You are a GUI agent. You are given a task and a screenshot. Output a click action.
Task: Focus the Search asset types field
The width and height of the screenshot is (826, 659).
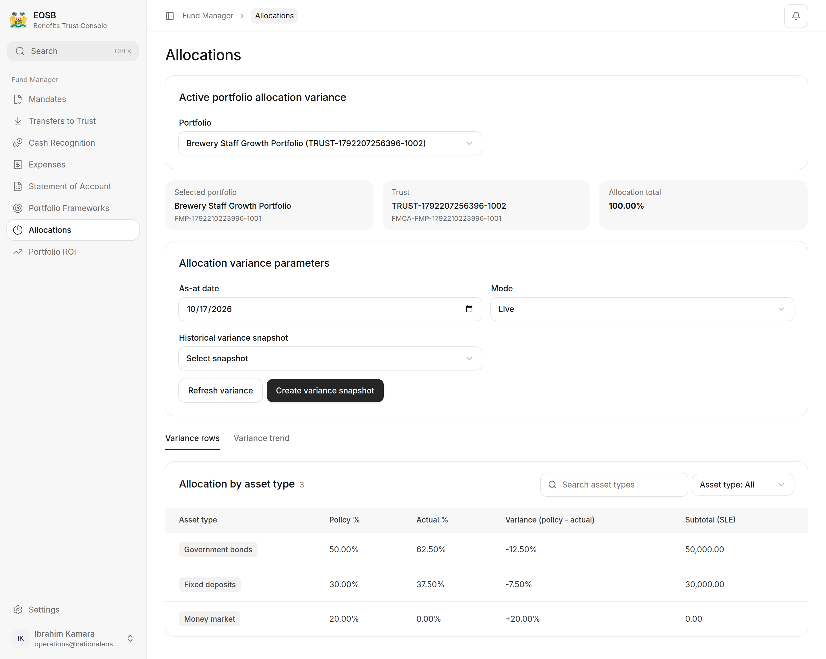[614, 485]
